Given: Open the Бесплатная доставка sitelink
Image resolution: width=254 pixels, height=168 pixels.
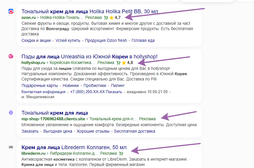Looking at the screenshot, I should [135, 131].
